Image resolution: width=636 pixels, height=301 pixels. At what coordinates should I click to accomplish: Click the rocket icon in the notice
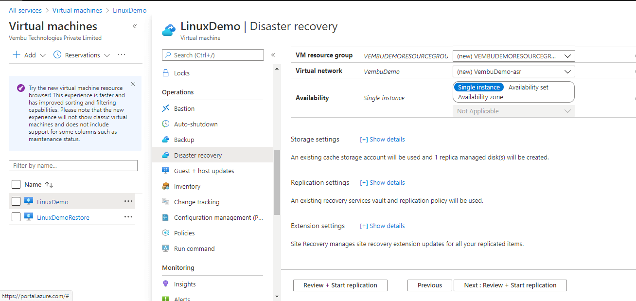click(21, 88)
